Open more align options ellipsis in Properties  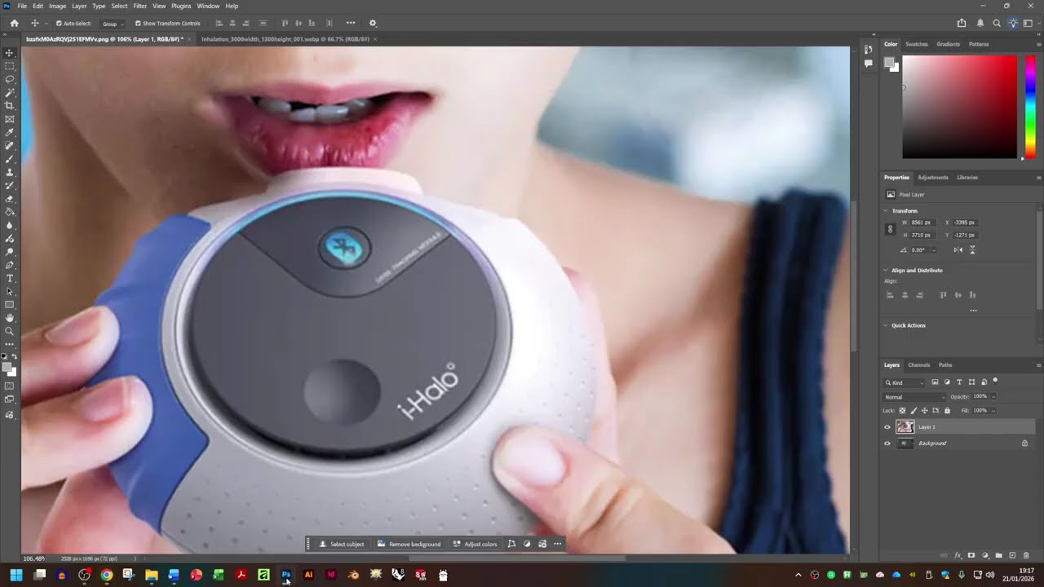click(973, 311)
